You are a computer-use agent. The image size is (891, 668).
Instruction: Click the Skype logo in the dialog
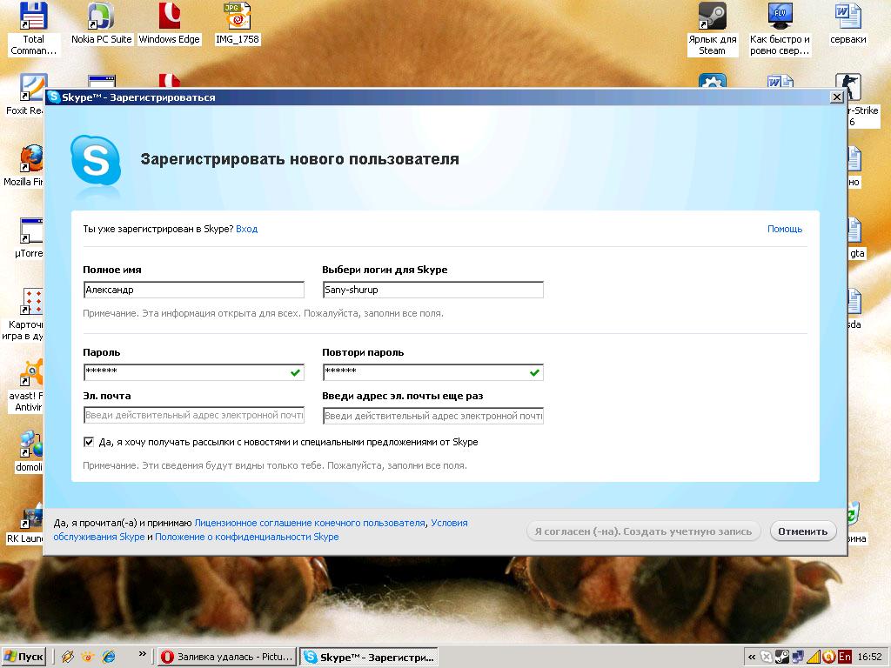click(96, 161)
